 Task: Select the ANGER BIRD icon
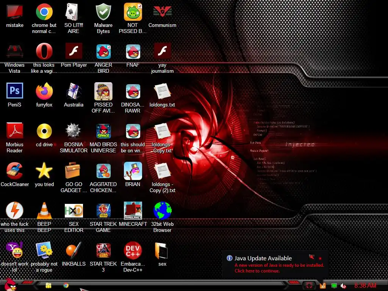(x=103, y=52)
